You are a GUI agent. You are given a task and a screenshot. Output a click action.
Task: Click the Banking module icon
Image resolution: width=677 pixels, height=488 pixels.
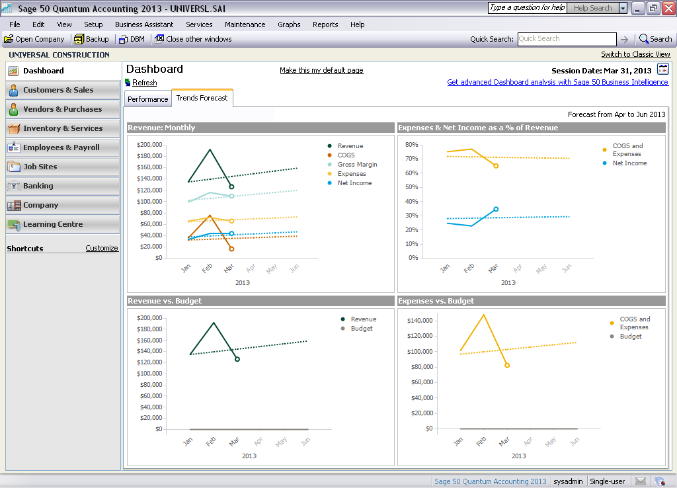point(13,186)
